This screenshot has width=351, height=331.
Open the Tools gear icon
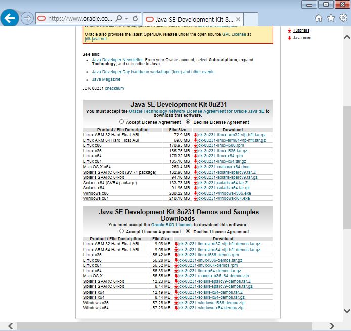(x=343, y=18)
